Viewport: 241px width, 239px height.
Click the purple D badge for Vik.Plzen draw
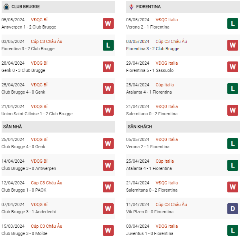click(233, 208)
